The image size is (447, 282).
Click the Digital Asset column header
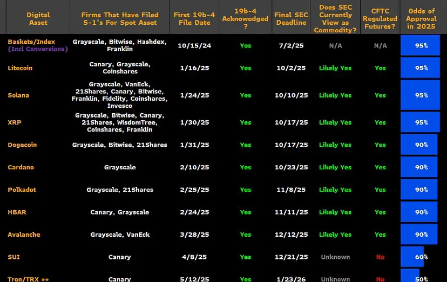click(x=38, y=18)
